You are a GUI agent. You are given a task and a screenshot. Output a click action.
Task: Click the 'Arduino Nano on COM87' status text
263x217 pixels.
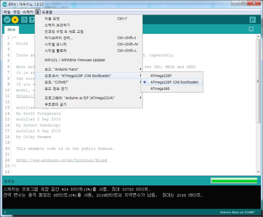(x=237, y=212)
